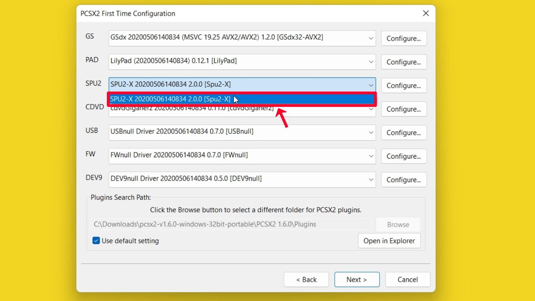Click Open in Explorer button
Image resolution: width=535 pixels, height=301 pixels.
coord(389,241)
